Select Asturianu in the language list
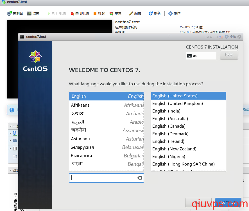Screen dimensions: 249x211 pyautogui.click(x=107, y=139)
